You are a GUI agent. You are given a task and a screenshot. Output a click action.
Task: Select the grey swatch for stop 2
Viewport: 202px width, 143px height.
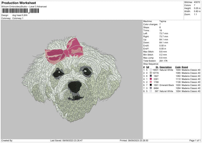pos(151,73)
